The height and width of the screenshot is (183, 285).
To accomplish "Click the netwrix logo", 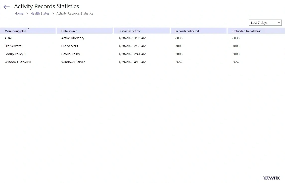I will (270, 178).
